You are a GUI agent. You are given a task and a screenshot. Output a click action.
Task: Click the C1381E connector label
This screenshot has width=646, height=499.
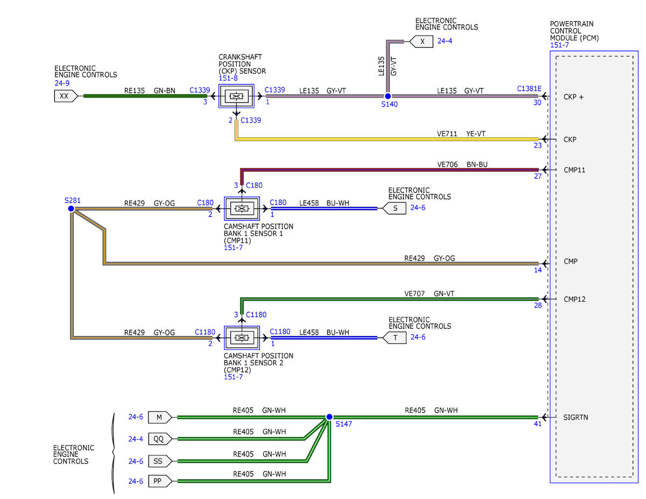pos(529,89)
